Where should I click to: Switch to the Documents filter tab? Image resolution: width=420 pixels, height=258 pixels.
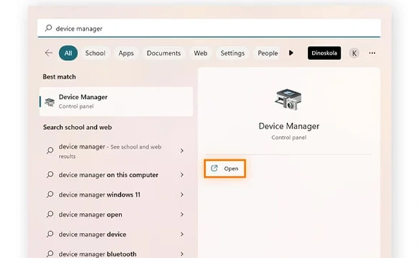click(x=163, y=53)
